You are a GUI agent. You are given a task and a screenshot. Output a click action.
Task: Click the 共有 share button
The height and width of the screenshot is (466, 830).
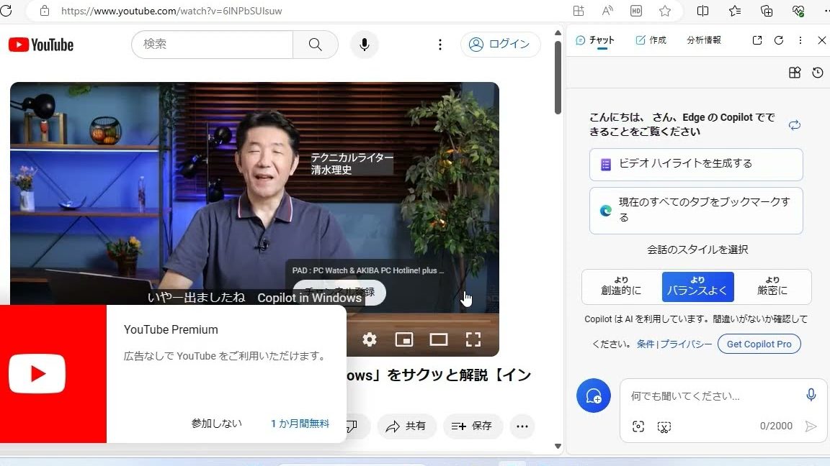coord(406,426)
